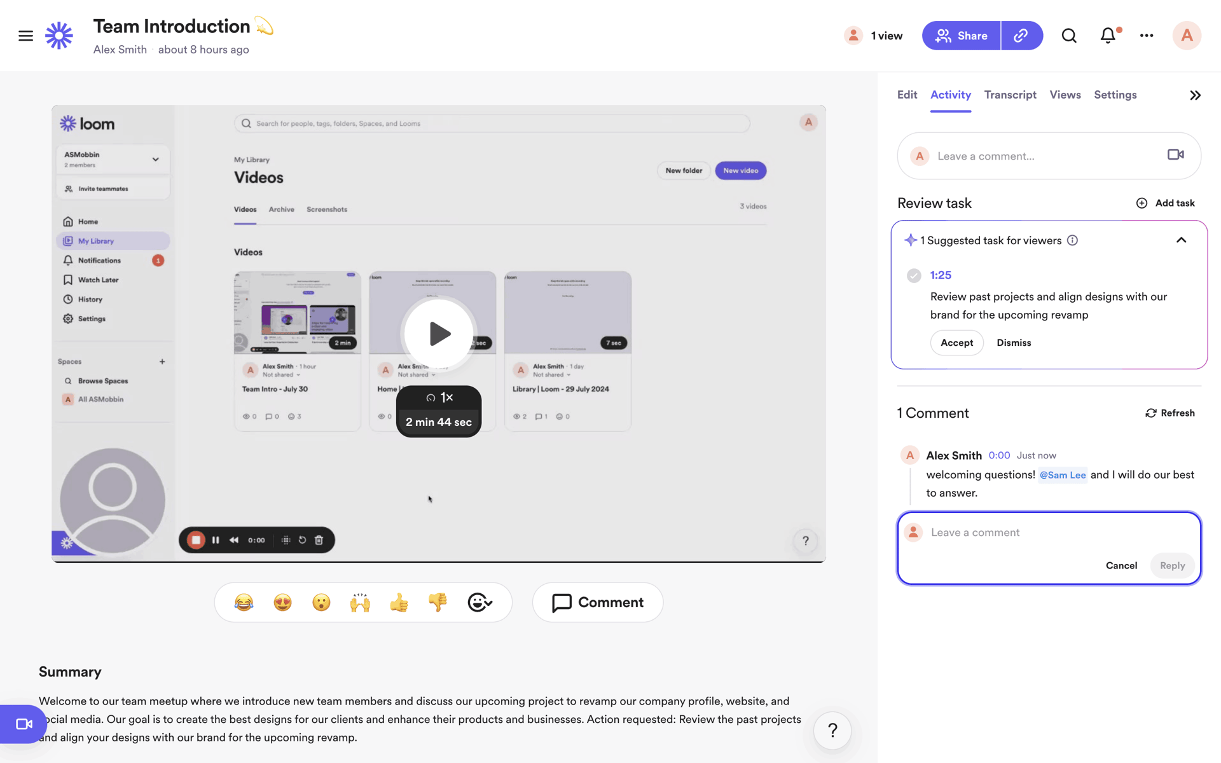Image resolution: width=1221 pixels, height=763 pixels.
Task: React with laughing emoji
Action: coord(244,602)
